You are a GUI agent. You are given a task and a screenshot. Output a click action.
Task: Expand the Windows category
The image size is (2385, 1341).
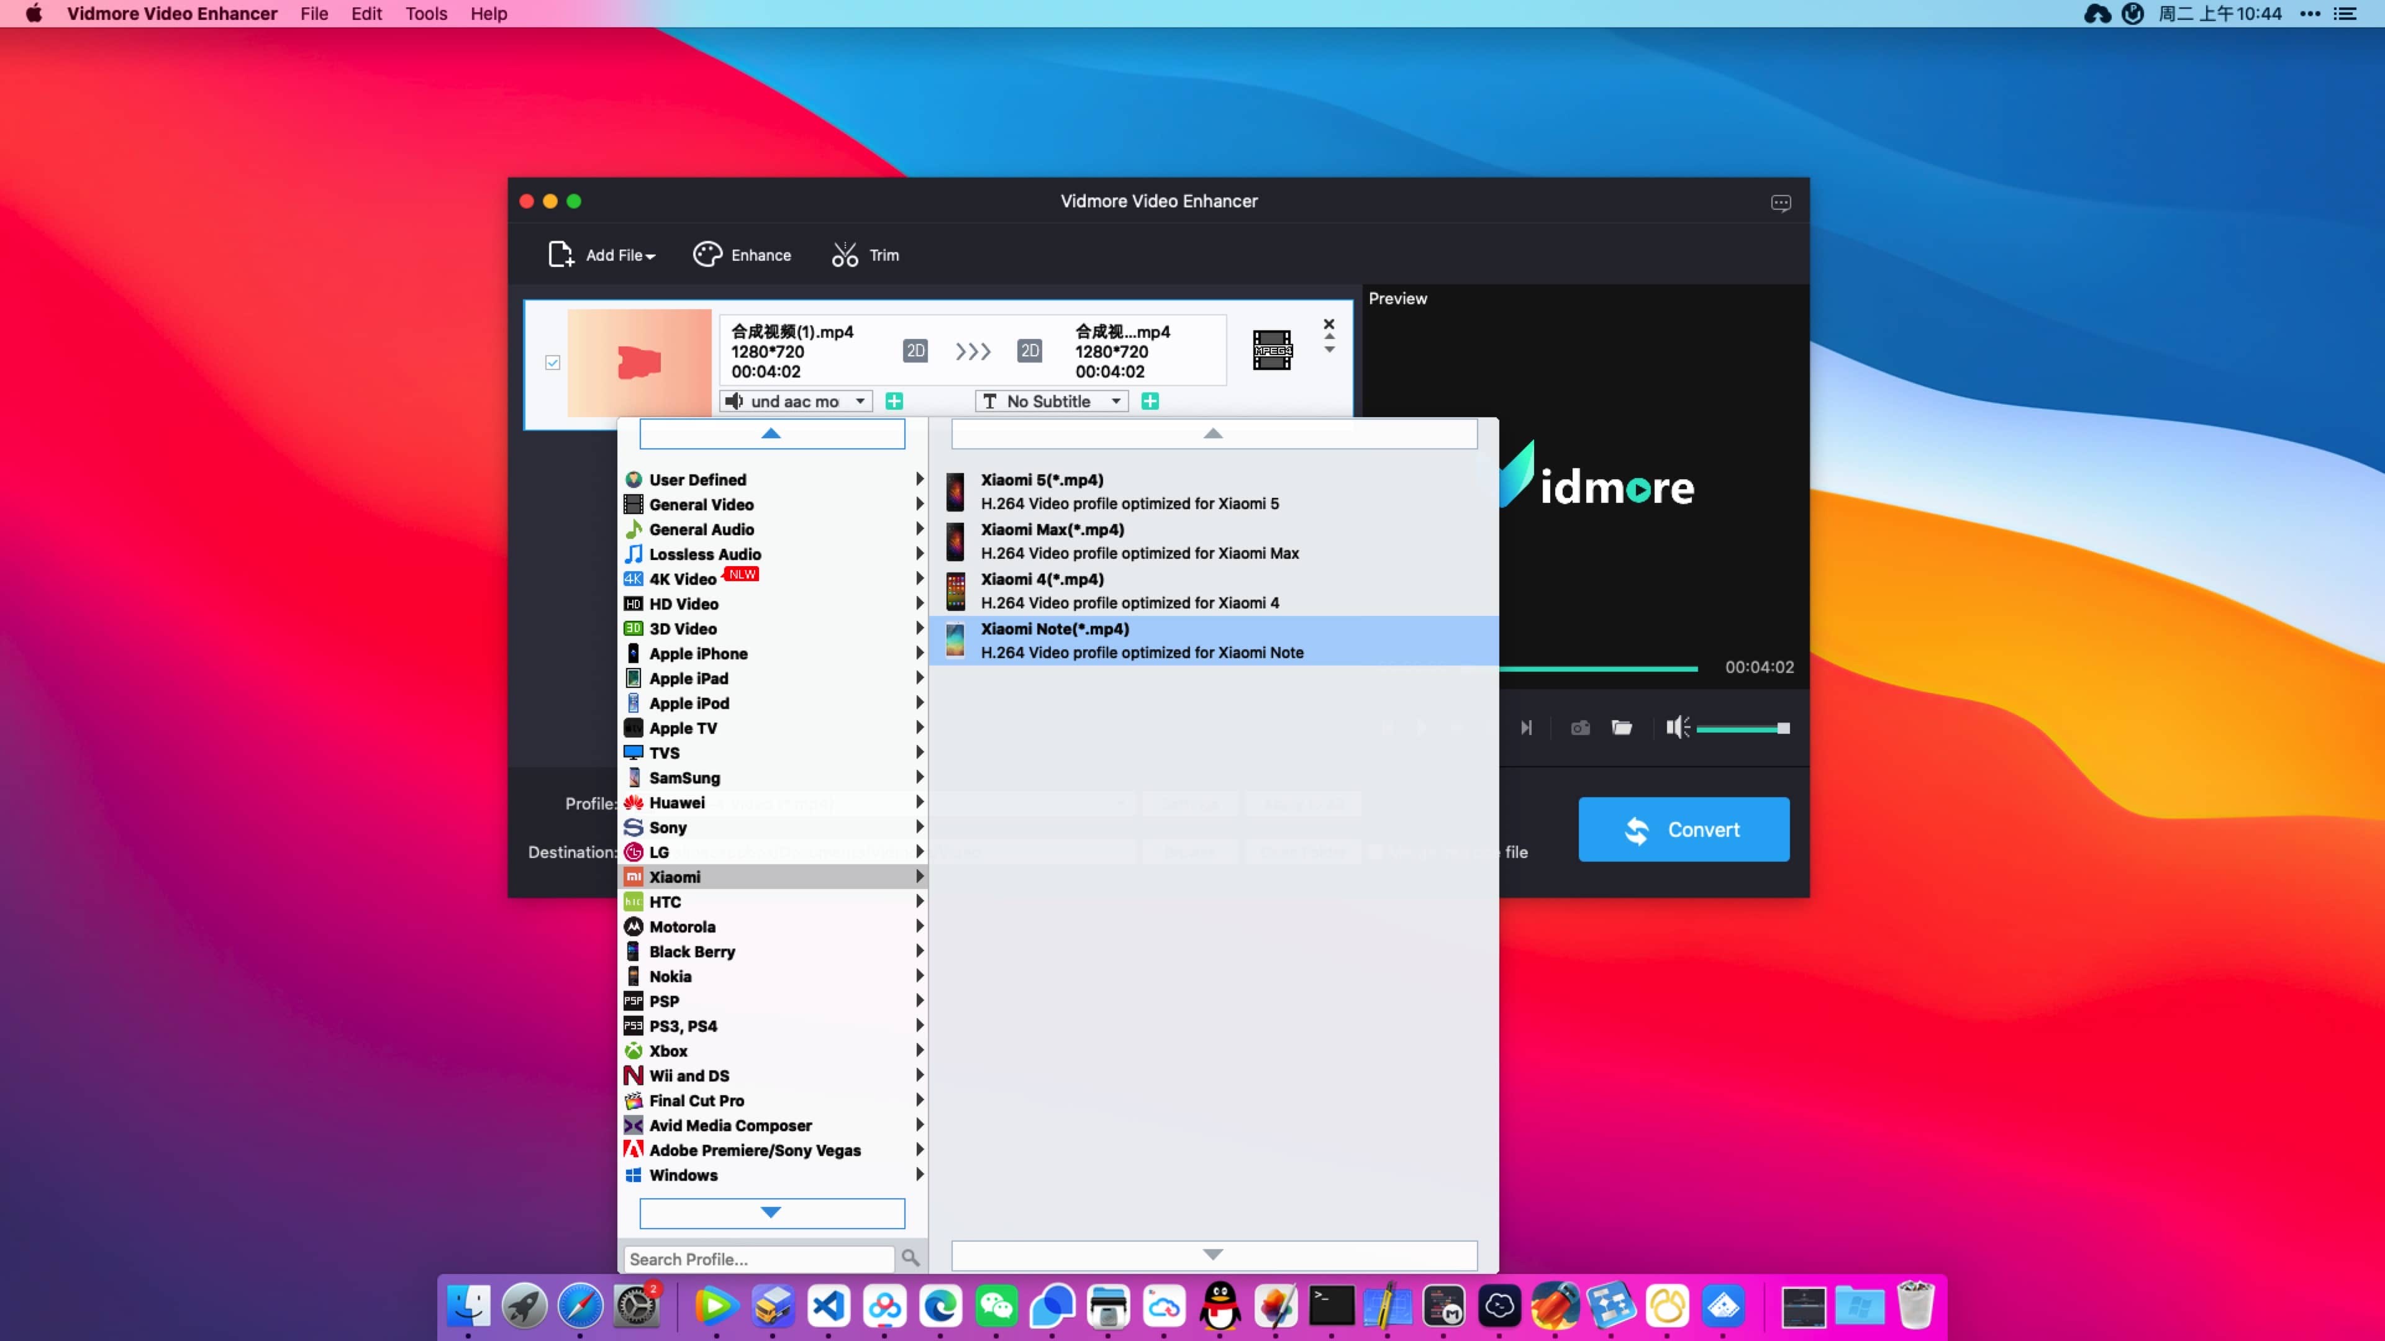pyautogui.click(x=773, y=1175)
